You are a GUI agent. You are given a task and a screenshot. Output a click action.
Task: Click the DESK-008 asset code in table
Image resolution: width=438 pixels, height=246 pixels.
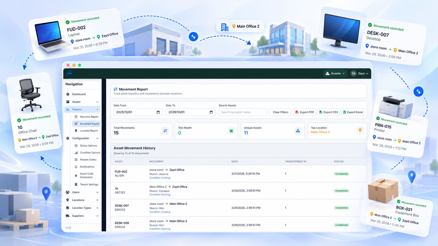pyautogui.click(x=122, y=223)
